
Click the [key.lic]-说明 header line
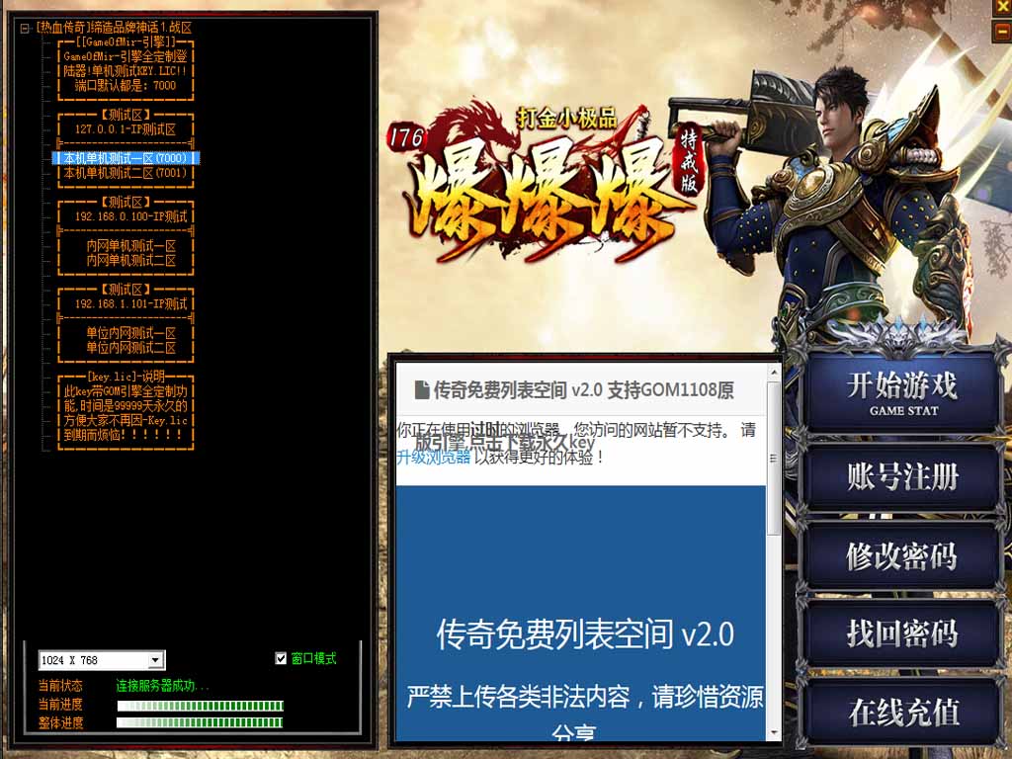pos(126,377)
